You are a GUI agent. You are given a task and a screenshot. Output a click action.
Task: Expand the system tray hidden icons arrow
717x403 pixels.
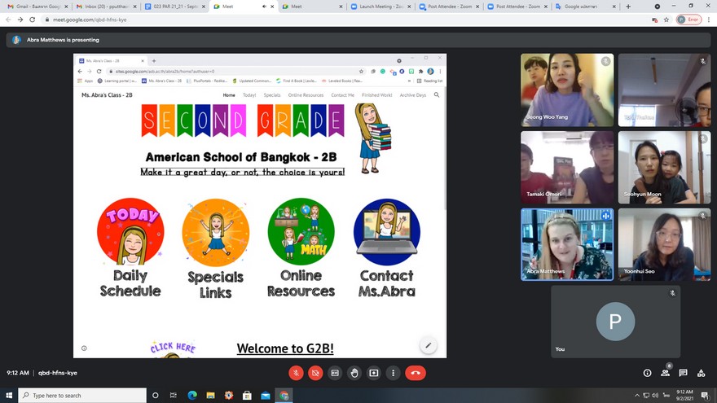click(x=637, y=395)
